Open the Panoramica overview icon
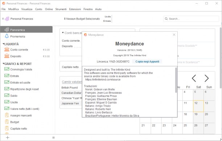 (x=7, y=30)
